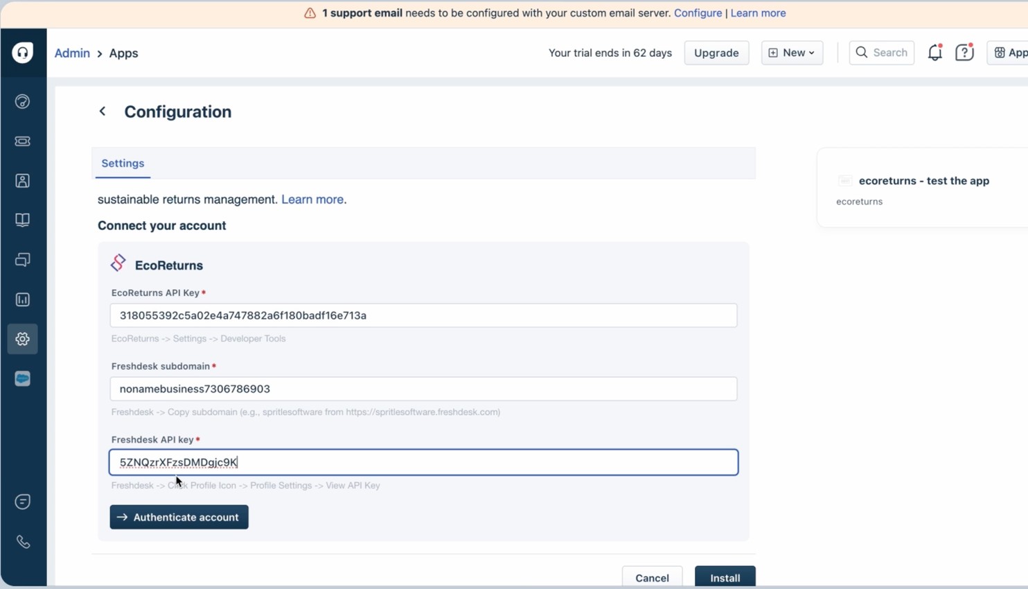Click the ecoreturns app card thumbnail icon

pos(844,181)
